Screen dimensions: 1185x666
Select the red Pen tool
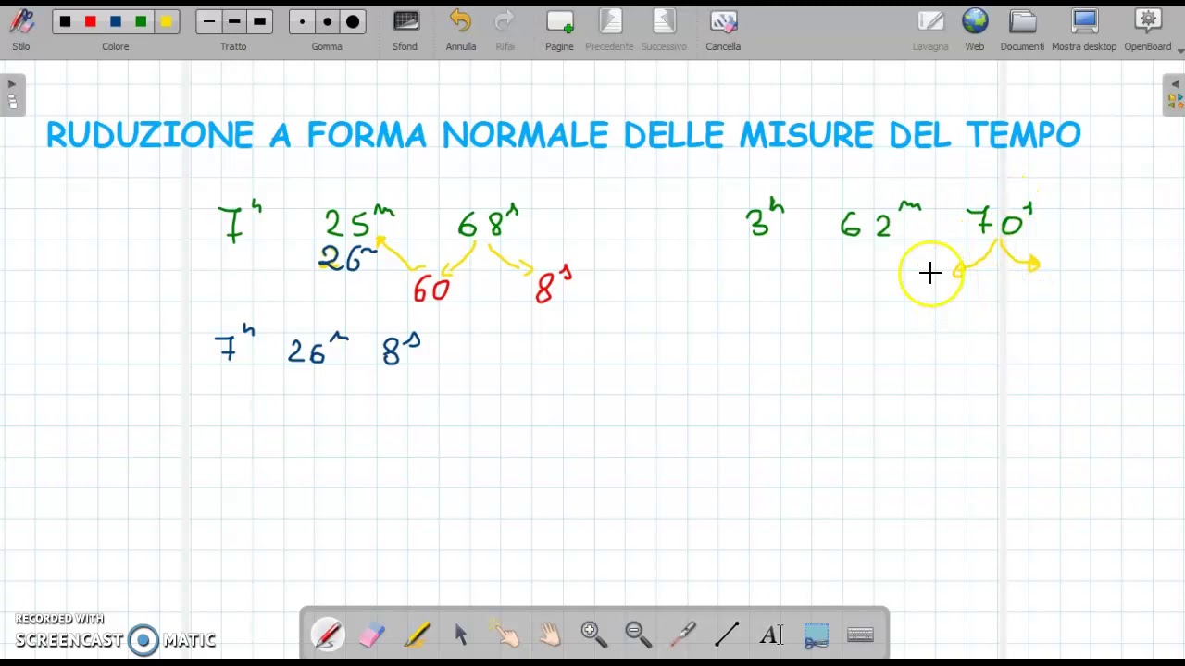[328, 635]
